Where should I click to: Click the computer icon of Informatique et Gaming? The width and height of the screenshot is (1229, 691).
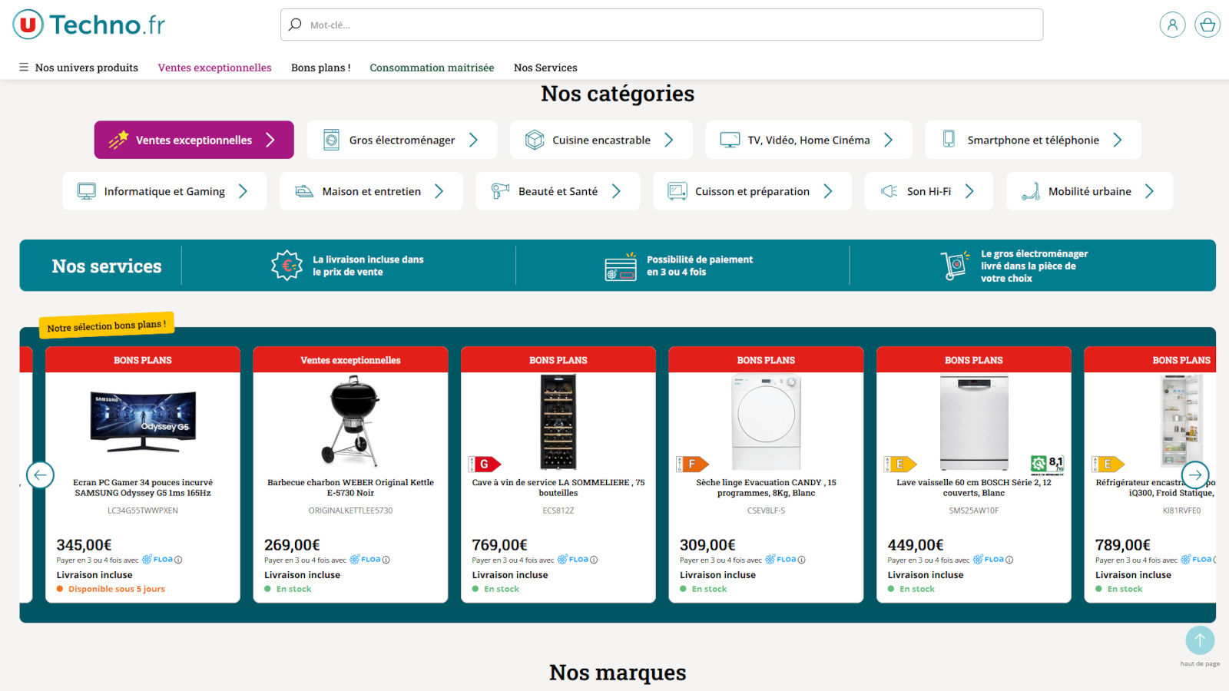87,191
